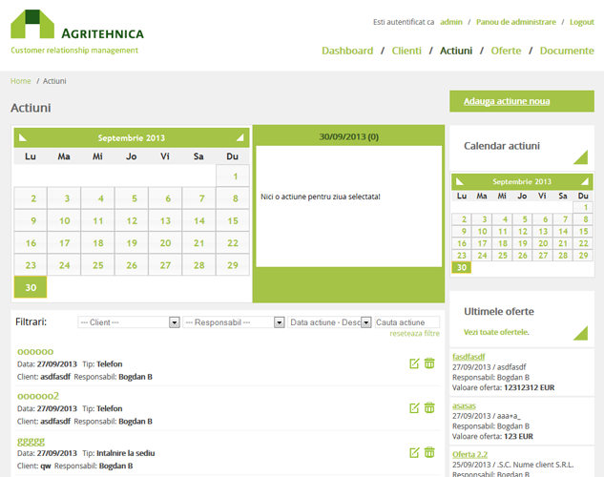Open Actiuni from main navigation
Viewport: 604px width, 477px height.
pyautogui.click(x=456, y=51)
